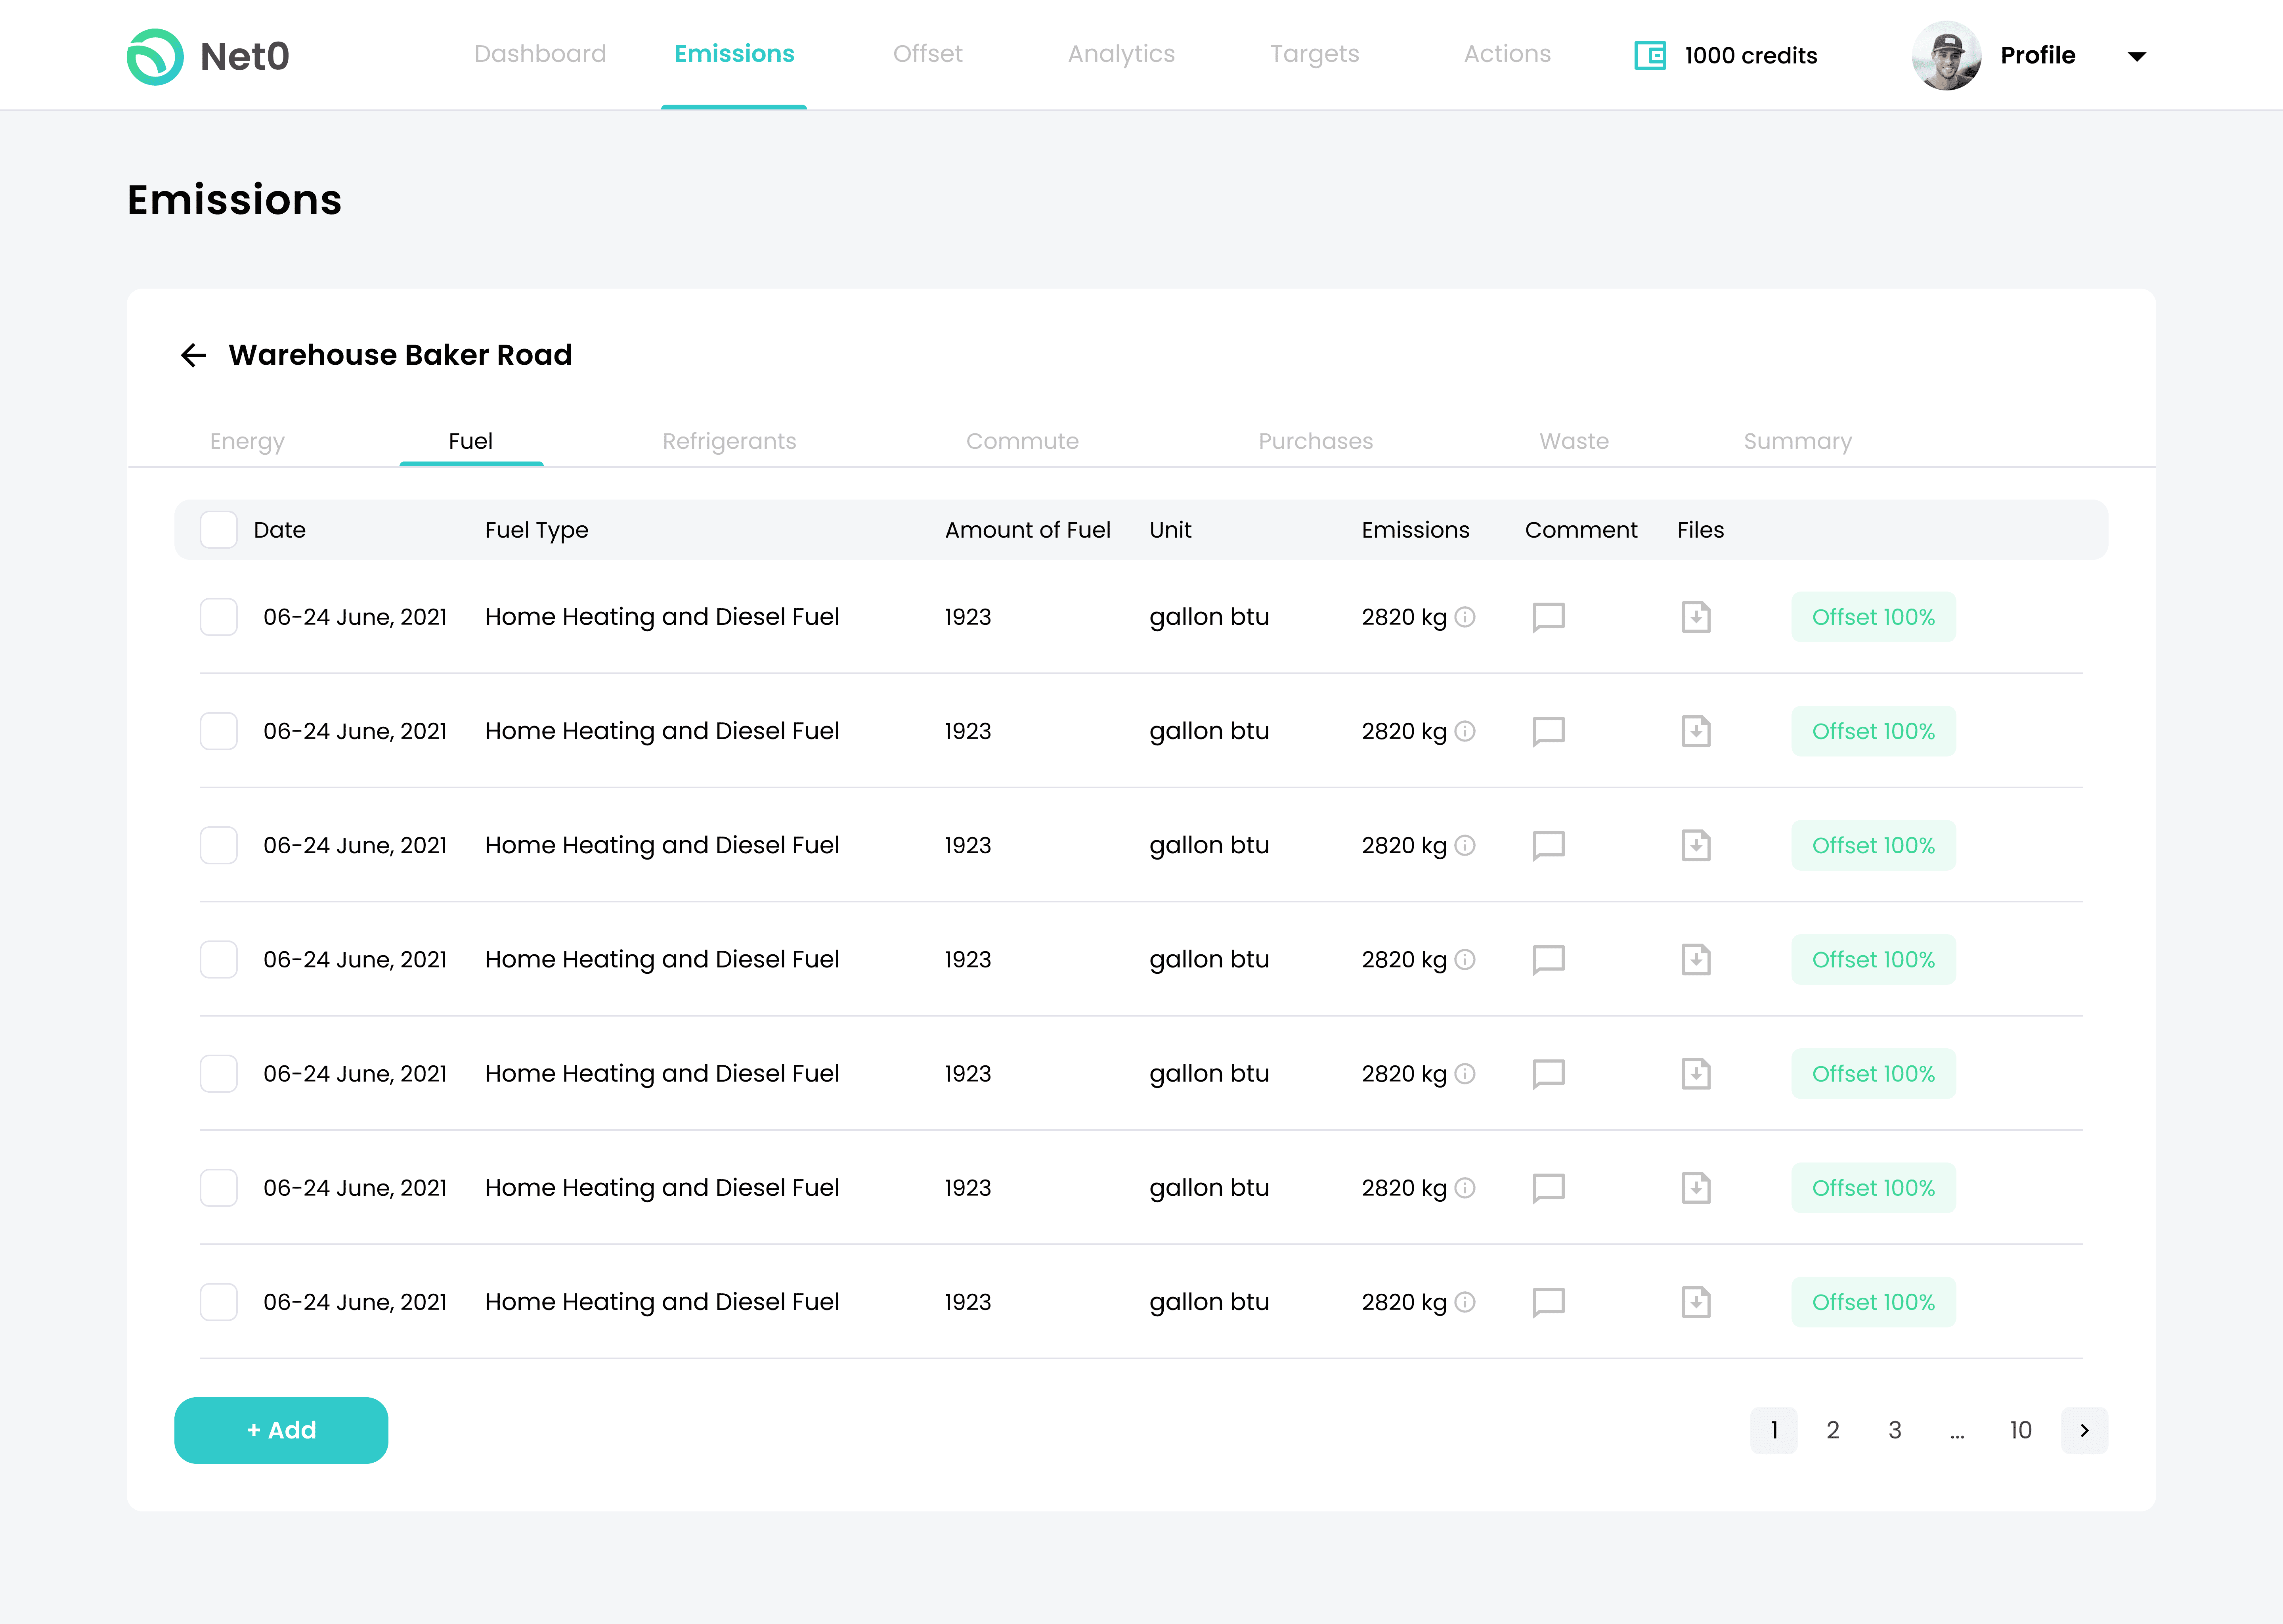Screen dimensions: 2283x1624
Task: Download the file in the sixth row
Action: (x=1696, y=1187)
